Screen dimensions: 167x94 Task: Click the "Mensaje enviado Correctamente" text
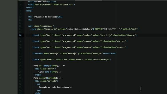55,87
